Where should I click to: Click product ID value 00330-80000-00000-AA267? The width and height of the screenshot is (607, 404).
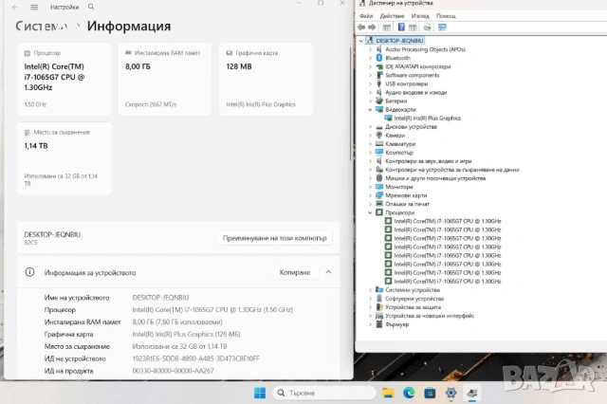coord(173,371)
